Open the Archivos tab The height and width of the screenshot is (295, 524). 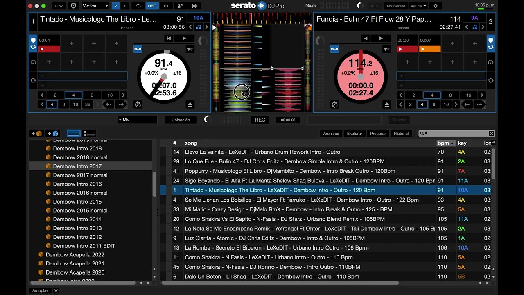click(331, 133)
